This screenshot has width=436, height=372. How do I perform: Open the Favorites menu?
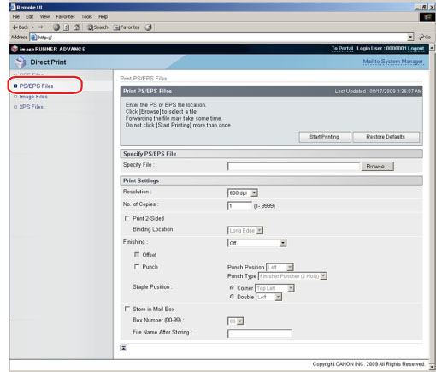(x=65, y=16)
